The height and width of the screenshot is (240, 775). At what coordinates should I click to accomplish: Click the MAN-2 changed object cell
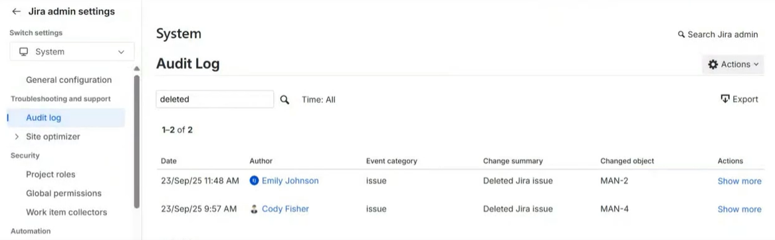pyautogui.click(x=614, y=181)
